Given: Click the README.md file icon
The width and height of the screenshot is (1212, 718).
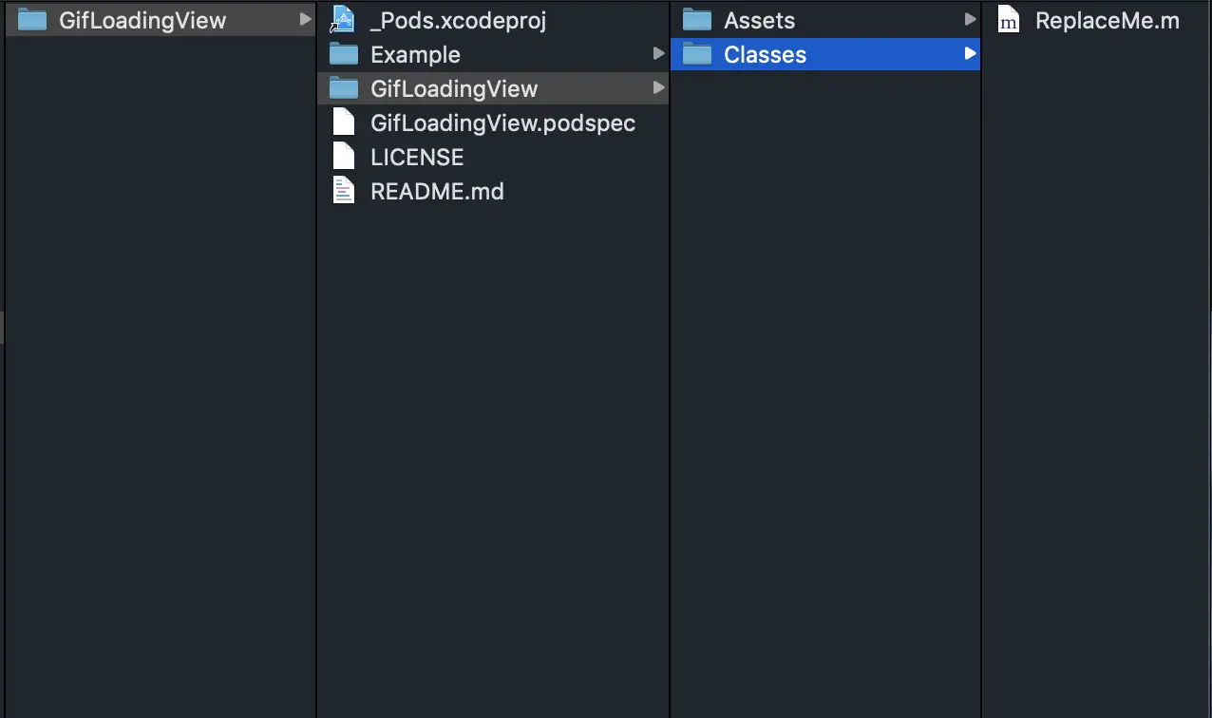Looking at the screenshot, I should click(343, 191).
